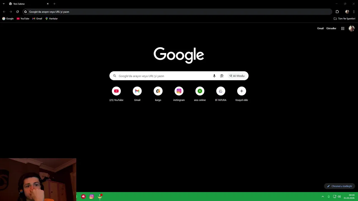This screenshot has height=201, width=358.
Task: Activate AI Modu in search box
Action: 237,76
